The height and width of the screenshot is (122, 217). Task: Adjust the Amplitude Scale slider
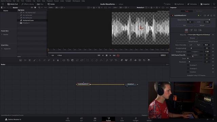(195, 52)
